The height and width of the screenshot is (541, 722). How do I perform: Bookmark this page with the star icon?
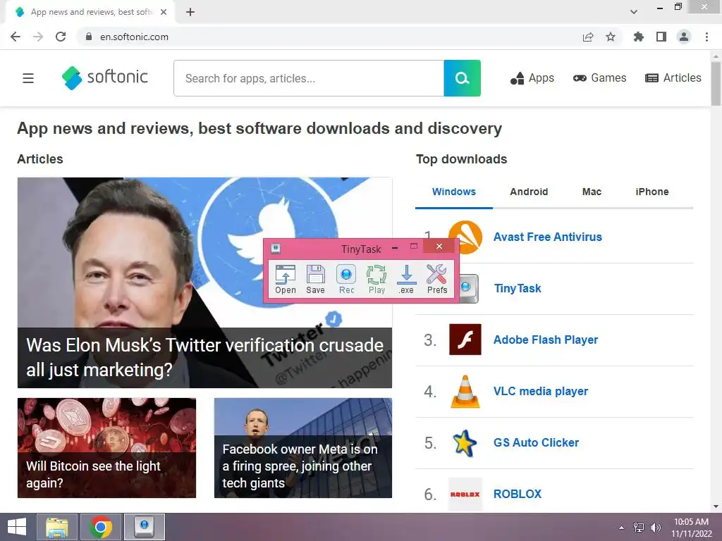(x=611, y=37)
